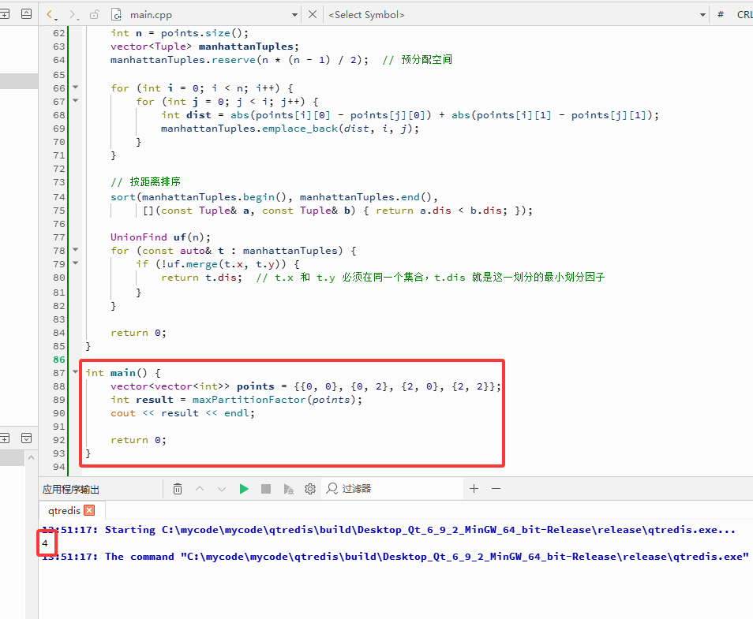Click the sidebar scroll-up arrow
This screenshot has height=619, width=753.
click(32, 458)
